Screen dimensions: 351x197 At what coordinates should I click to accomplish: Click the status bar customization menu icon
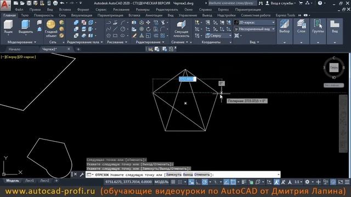pos(347,182)
